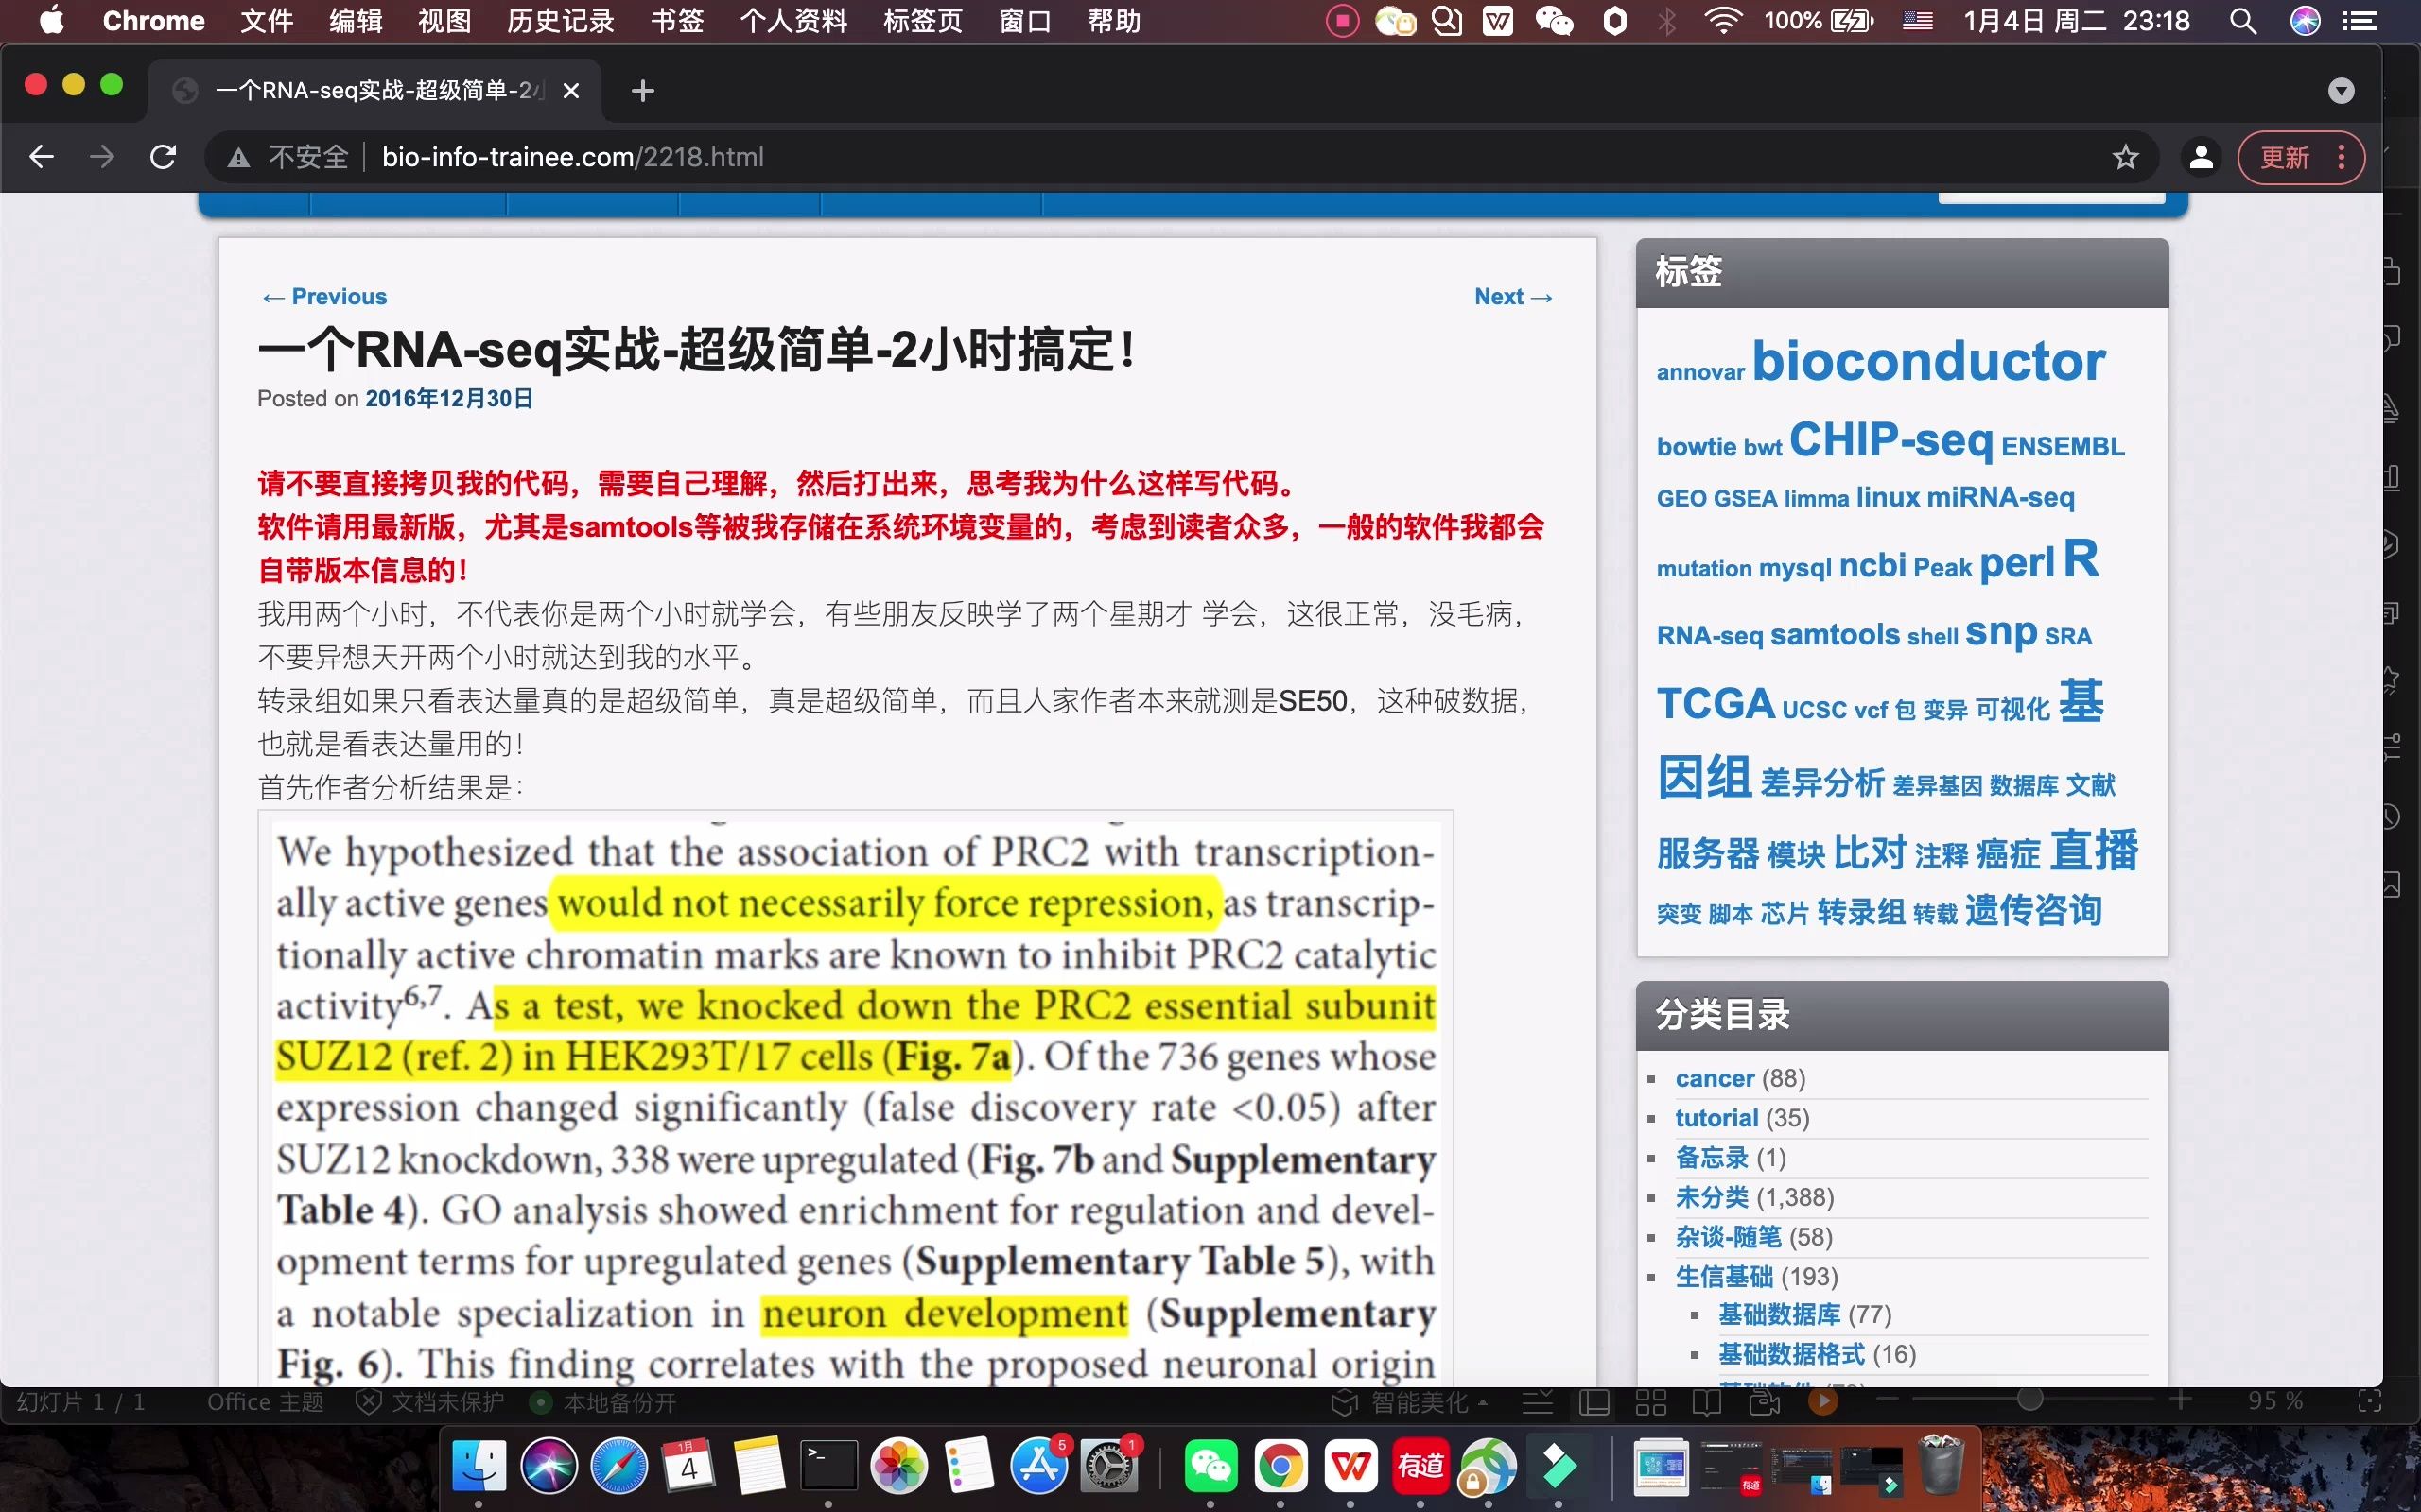
Task: Select the normal view icon in status bar
Action: 1594,1401
